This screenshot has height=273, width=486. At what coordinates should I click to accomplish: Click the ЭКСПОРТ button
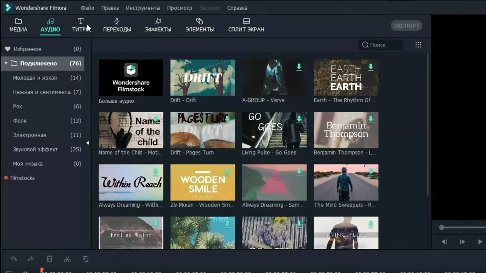(406, 26)
